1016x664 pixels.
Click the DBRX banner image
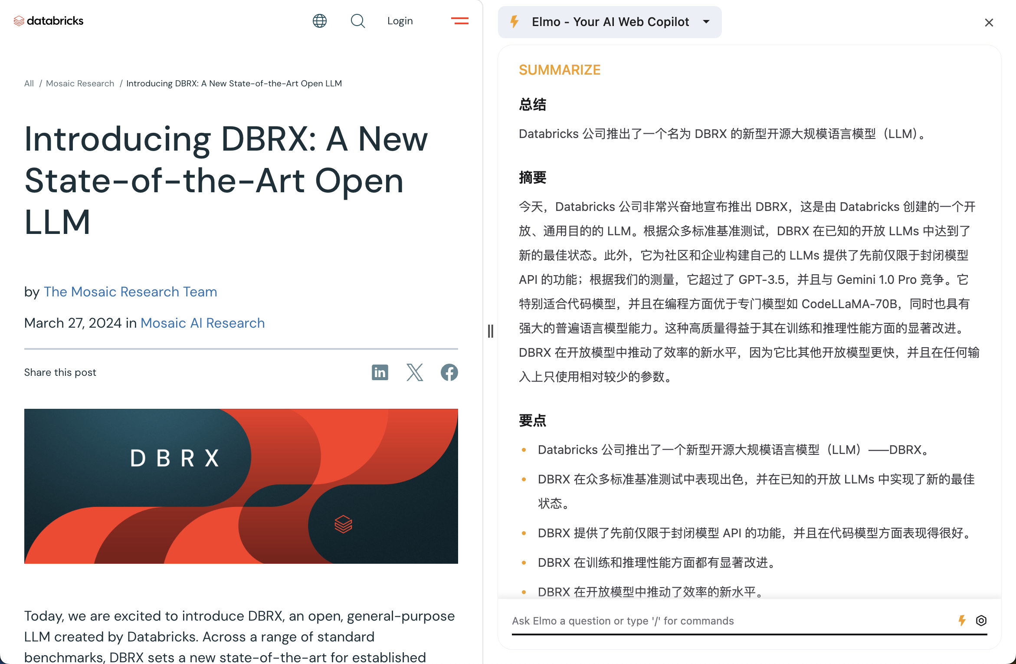tap(241, 486)
